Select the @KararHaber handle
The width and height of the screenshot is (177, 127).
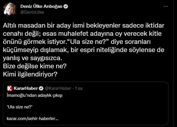click(x=58, y=88)
